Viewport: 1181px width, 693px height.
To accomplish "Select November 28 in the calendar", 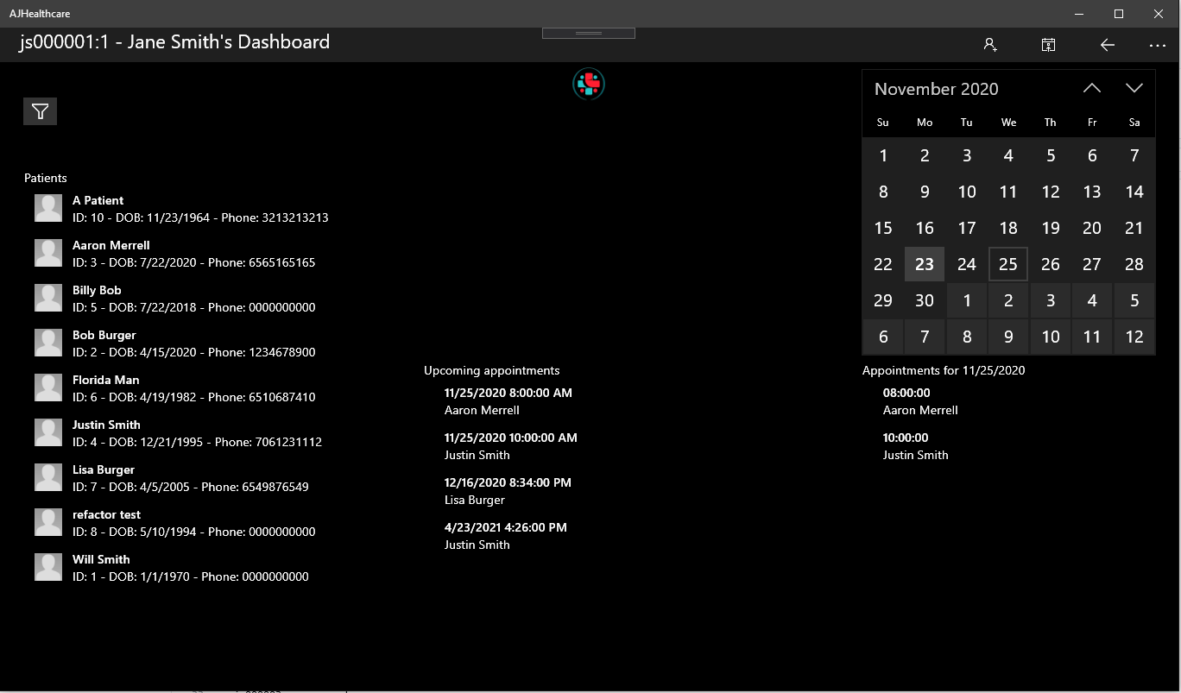I will click(1134, 264).
